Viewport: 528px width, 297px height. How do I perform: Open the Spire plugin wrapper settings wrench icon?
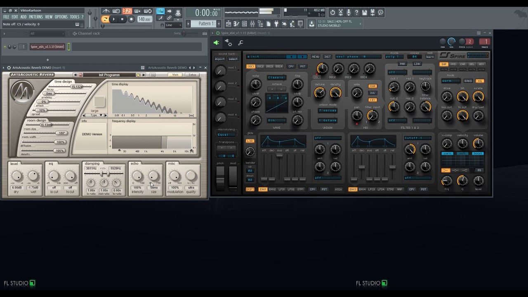click(241, 42)
